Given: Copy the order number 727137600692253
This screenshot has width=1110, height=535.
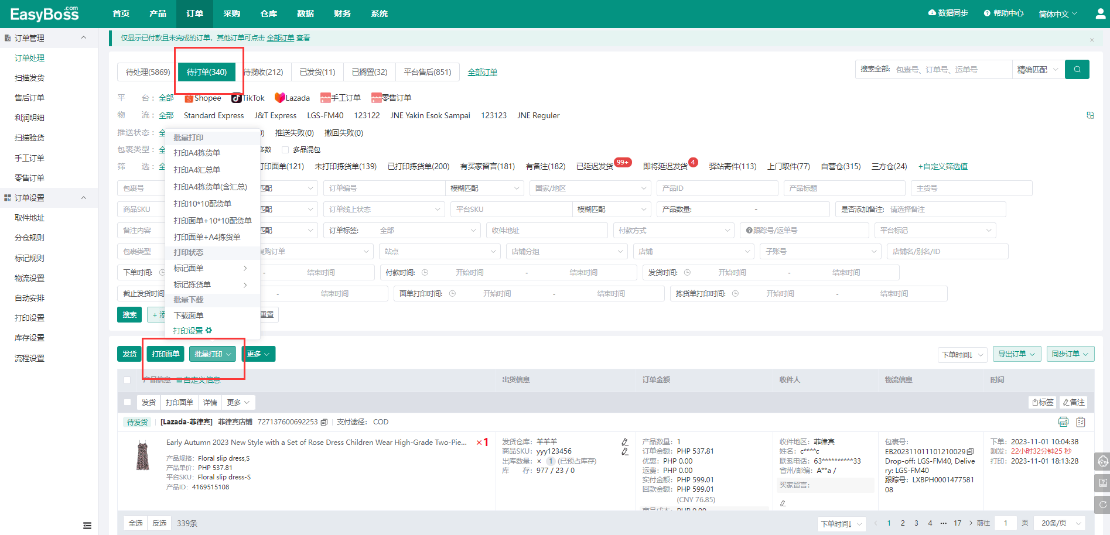Looking at the screenshot, I should (324, 422).
